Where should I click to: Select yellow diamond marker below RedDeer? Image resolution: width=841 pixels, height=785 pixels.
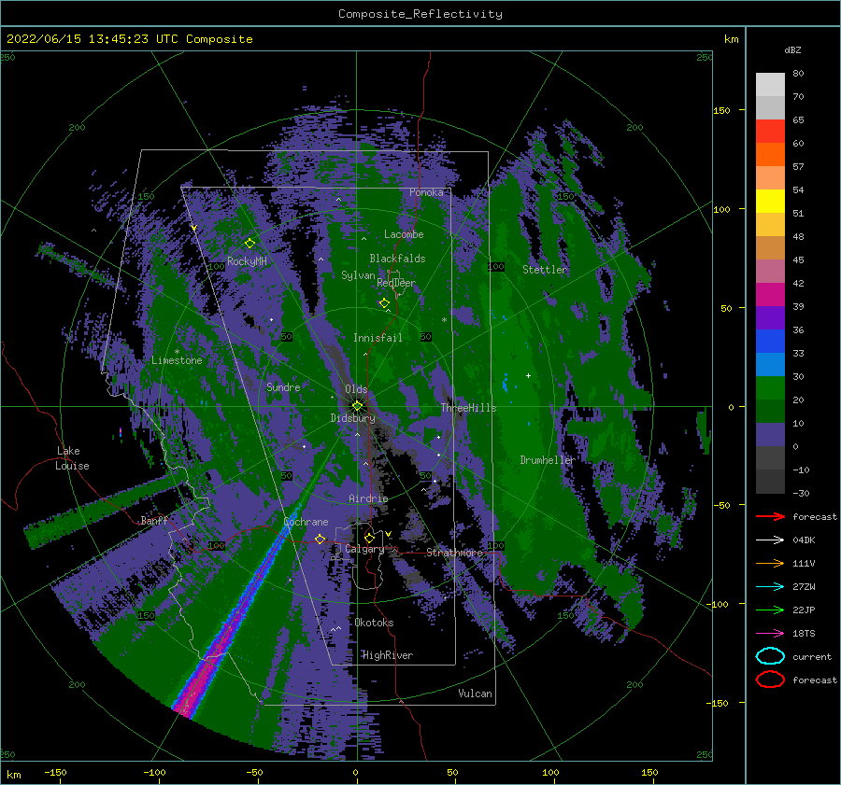(384, 303)
